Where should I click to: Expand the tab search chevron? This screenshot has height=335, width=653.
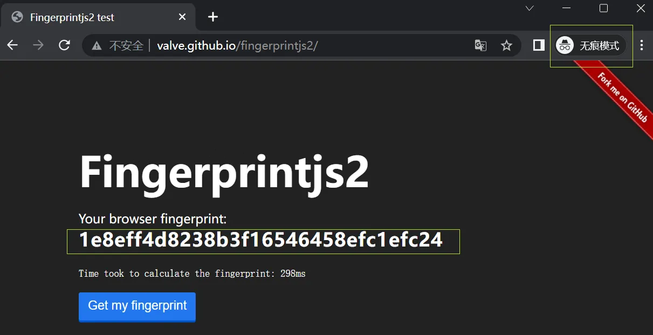[530, 8]
